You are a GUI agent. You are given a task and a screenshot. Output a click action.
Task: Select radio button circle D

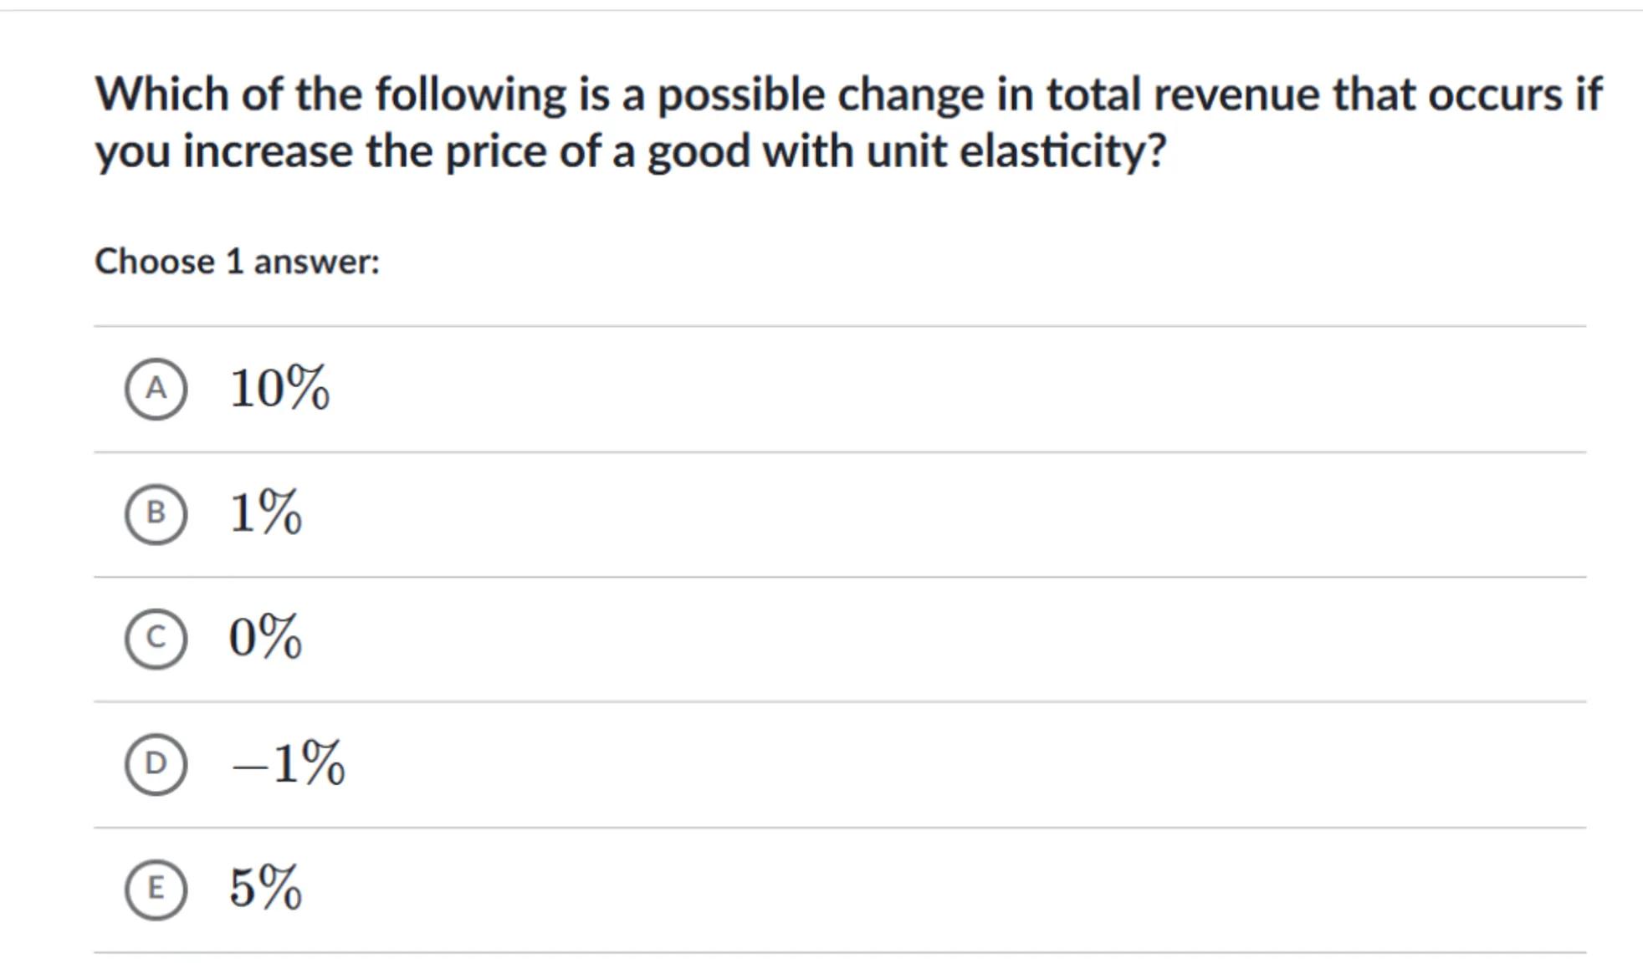pos(156,764)
